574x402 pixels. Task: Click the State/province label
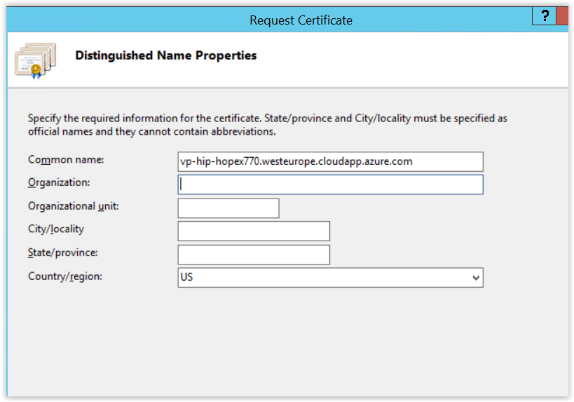point(63,253)
